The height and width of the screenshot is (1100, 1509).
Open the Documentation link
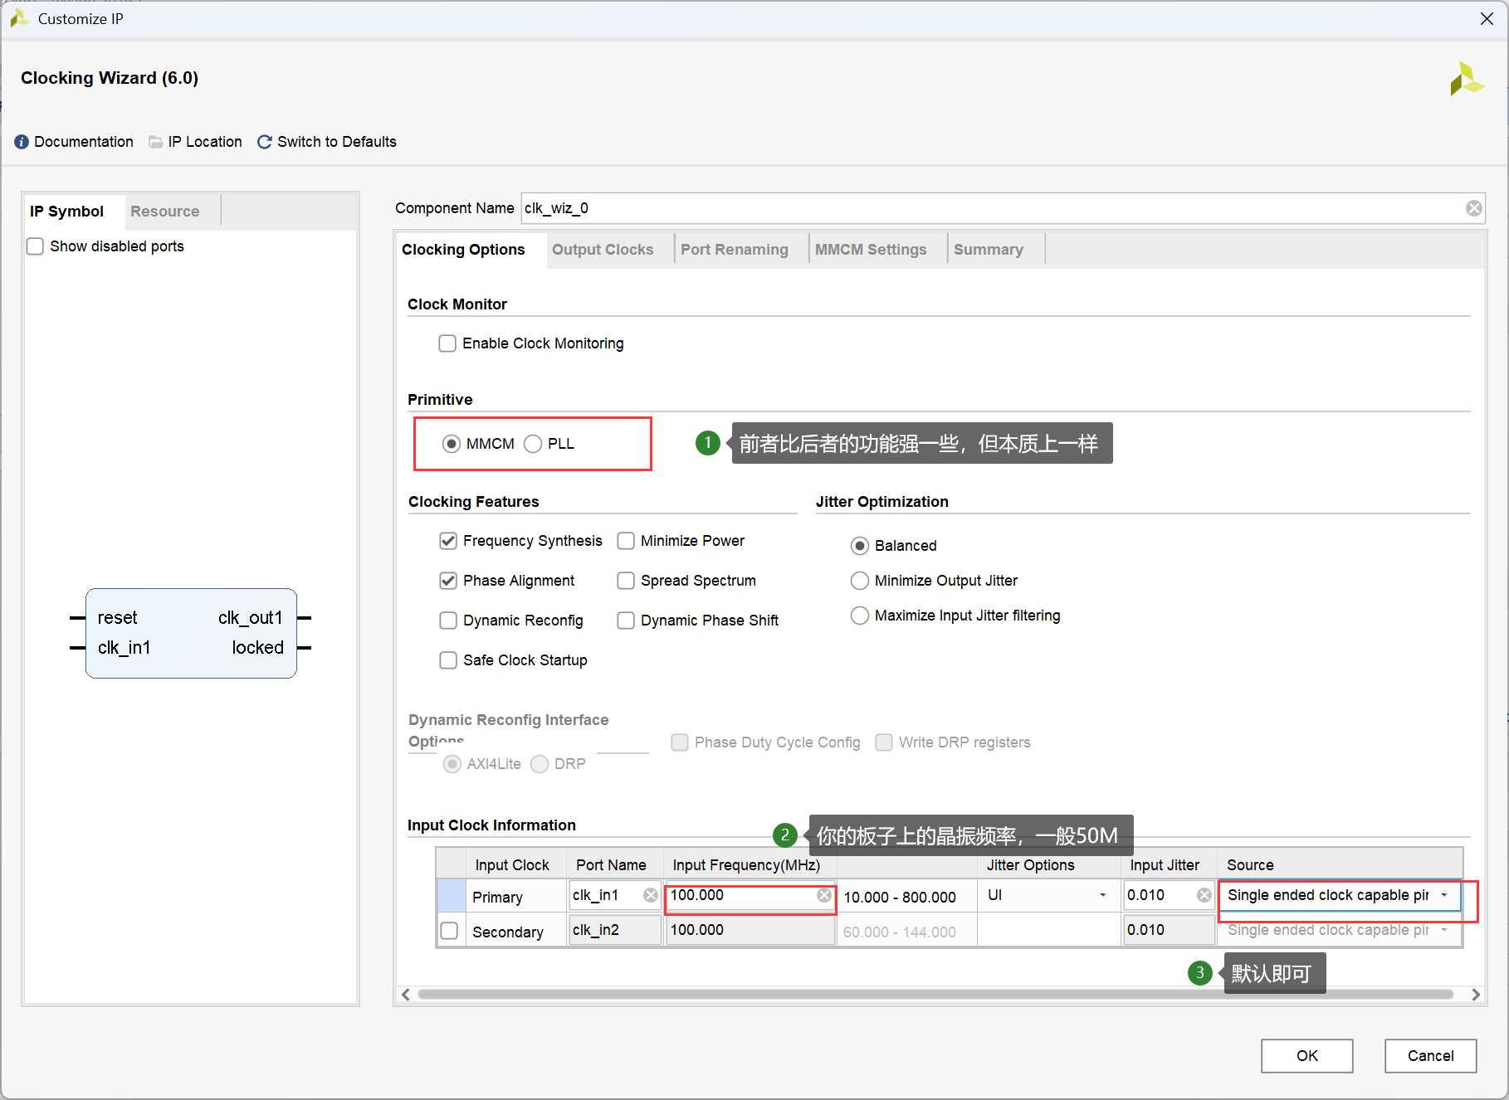84,142
